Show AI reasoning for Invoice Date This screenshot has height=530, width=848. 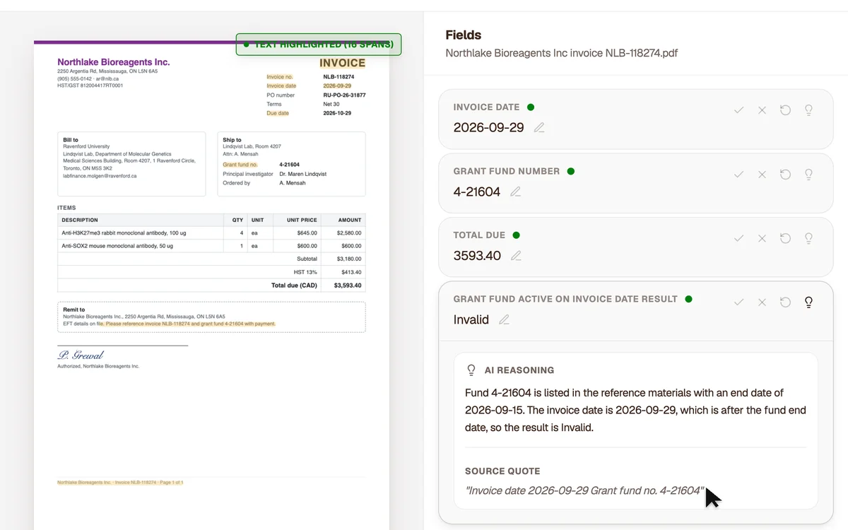point(808,110)
